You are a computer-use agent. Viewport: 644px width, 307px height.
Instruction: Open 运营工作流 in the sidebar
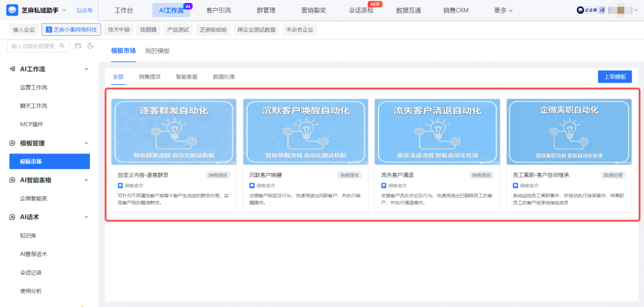tap(34, 87)
